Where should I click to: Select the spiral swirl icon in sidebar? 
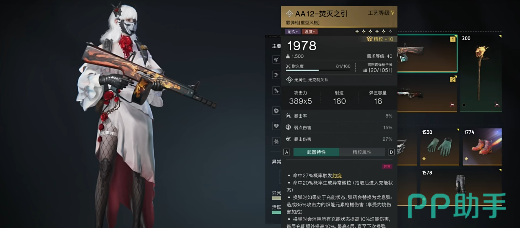(x=276, y=111)
